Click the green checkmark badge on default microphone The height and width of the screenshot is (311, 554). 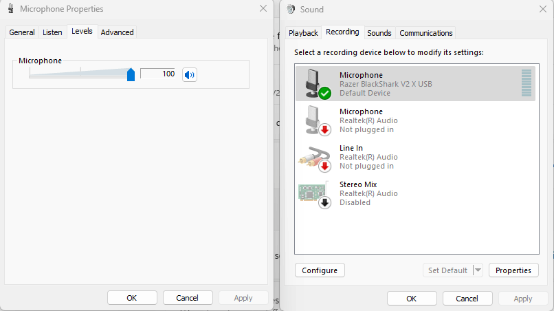pyautogui.click(x=324, y=94)
